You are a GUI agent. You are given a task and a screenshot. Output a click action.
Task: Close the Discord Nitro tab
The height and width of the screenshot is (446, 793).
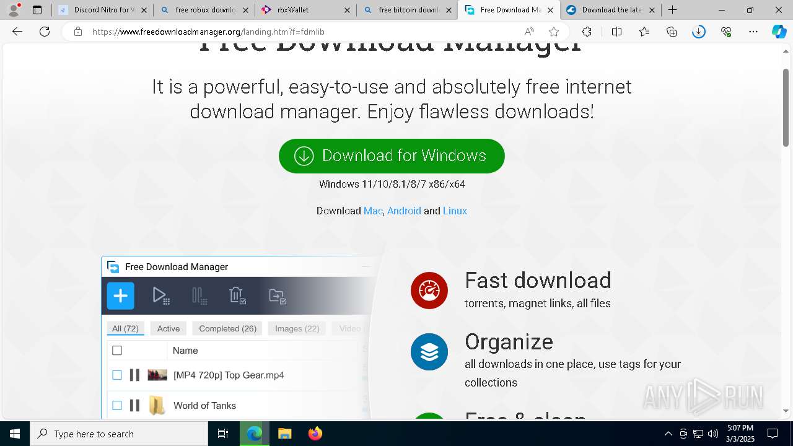[144, 10]
